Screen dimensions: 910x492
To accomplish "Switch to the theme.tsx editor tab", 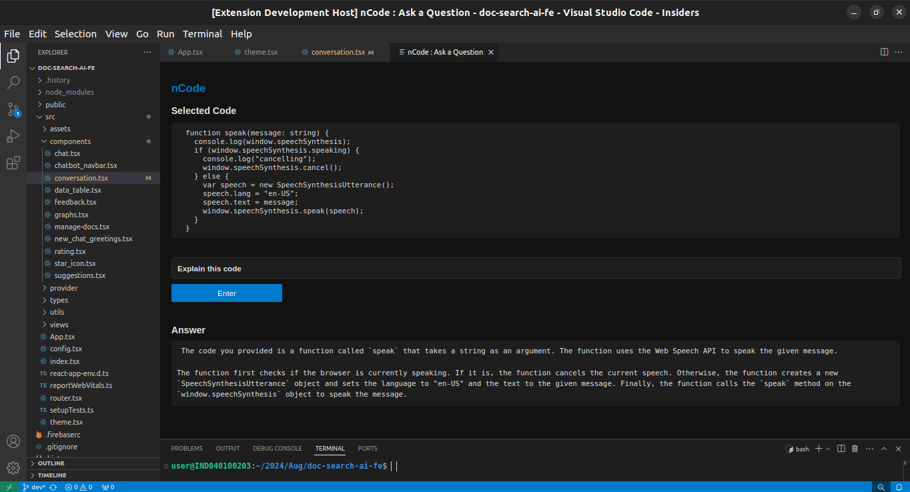I will tap(260, 52).
